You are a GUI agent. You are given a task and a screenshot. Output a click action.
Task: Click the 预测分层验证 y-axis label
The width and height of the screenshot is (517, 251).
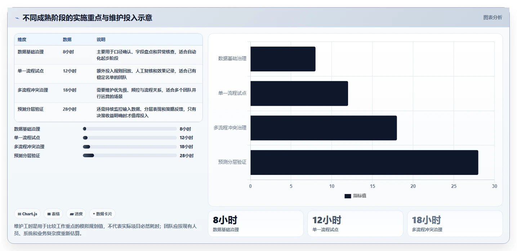pos(232,162)
